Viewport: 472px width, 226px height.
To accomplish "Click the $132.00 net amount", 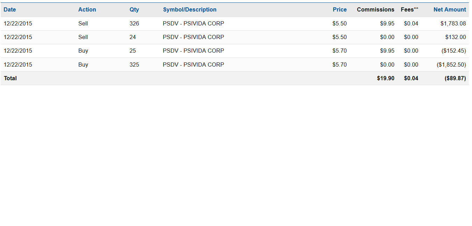I will click(x=456, y=37).
